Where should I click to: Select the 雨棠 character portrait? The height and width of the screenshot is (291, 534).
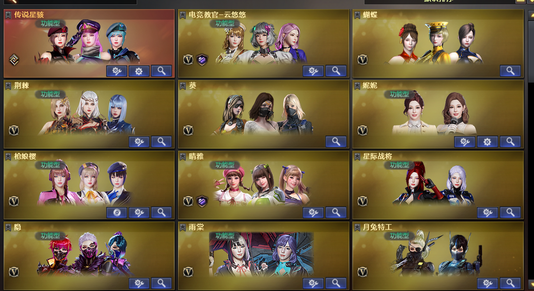pyautogui.click(x=262, y=254)
